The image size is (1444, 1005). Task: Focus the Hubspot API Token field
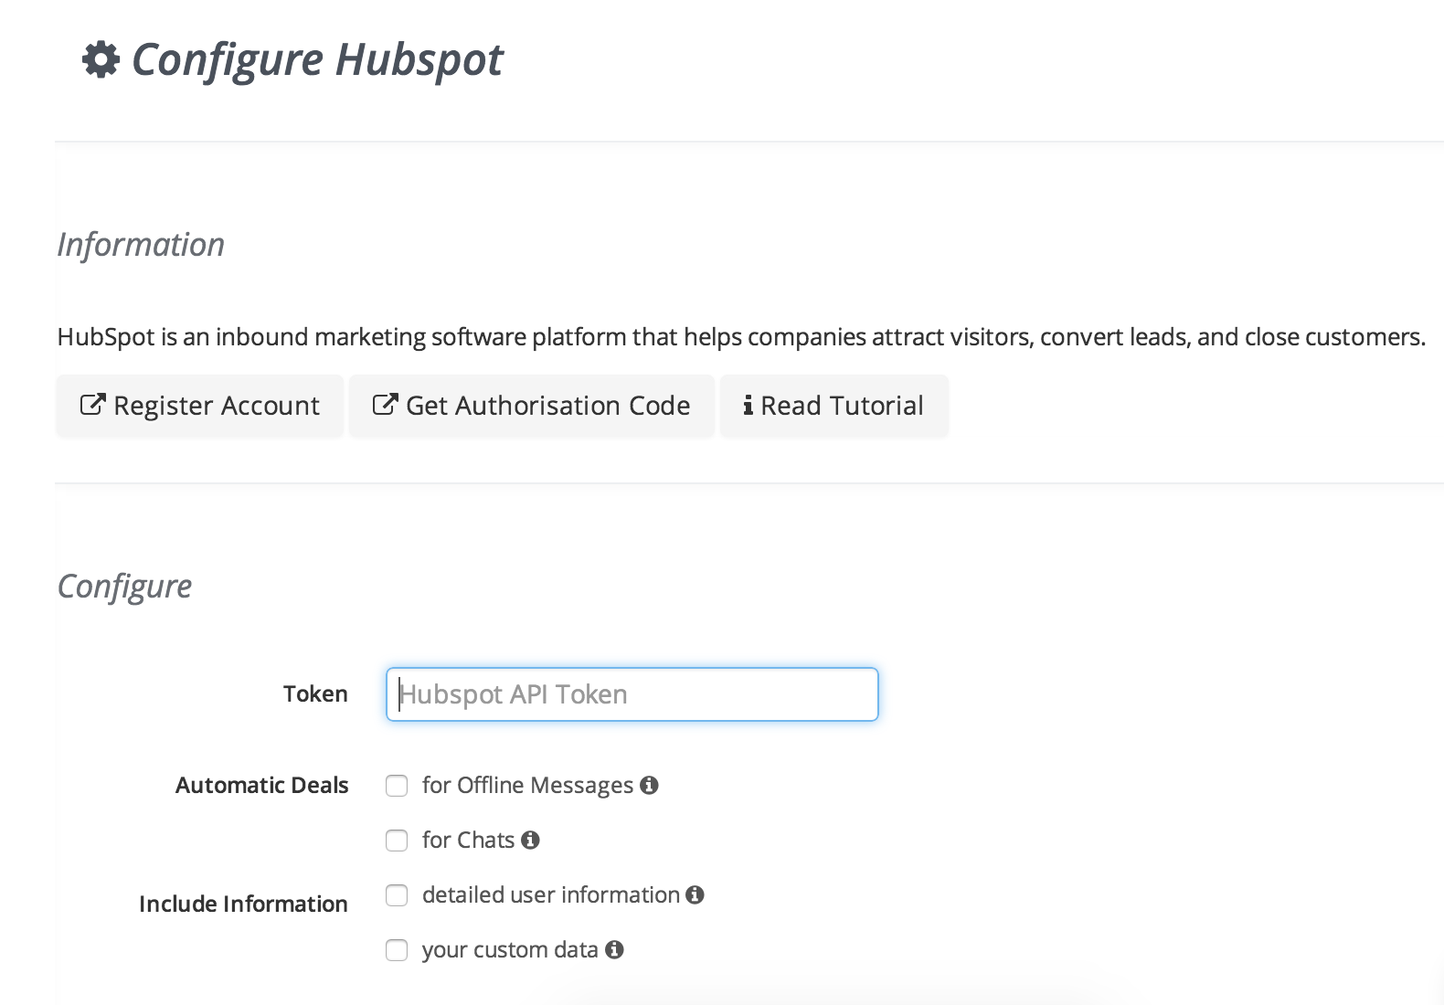632,694
